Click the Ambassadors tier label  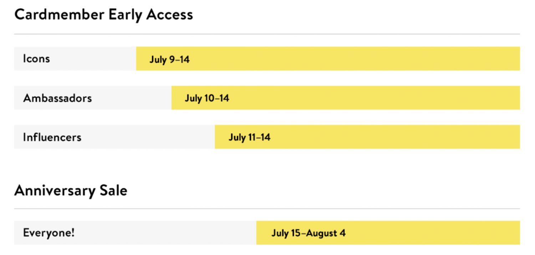point(57,98)
